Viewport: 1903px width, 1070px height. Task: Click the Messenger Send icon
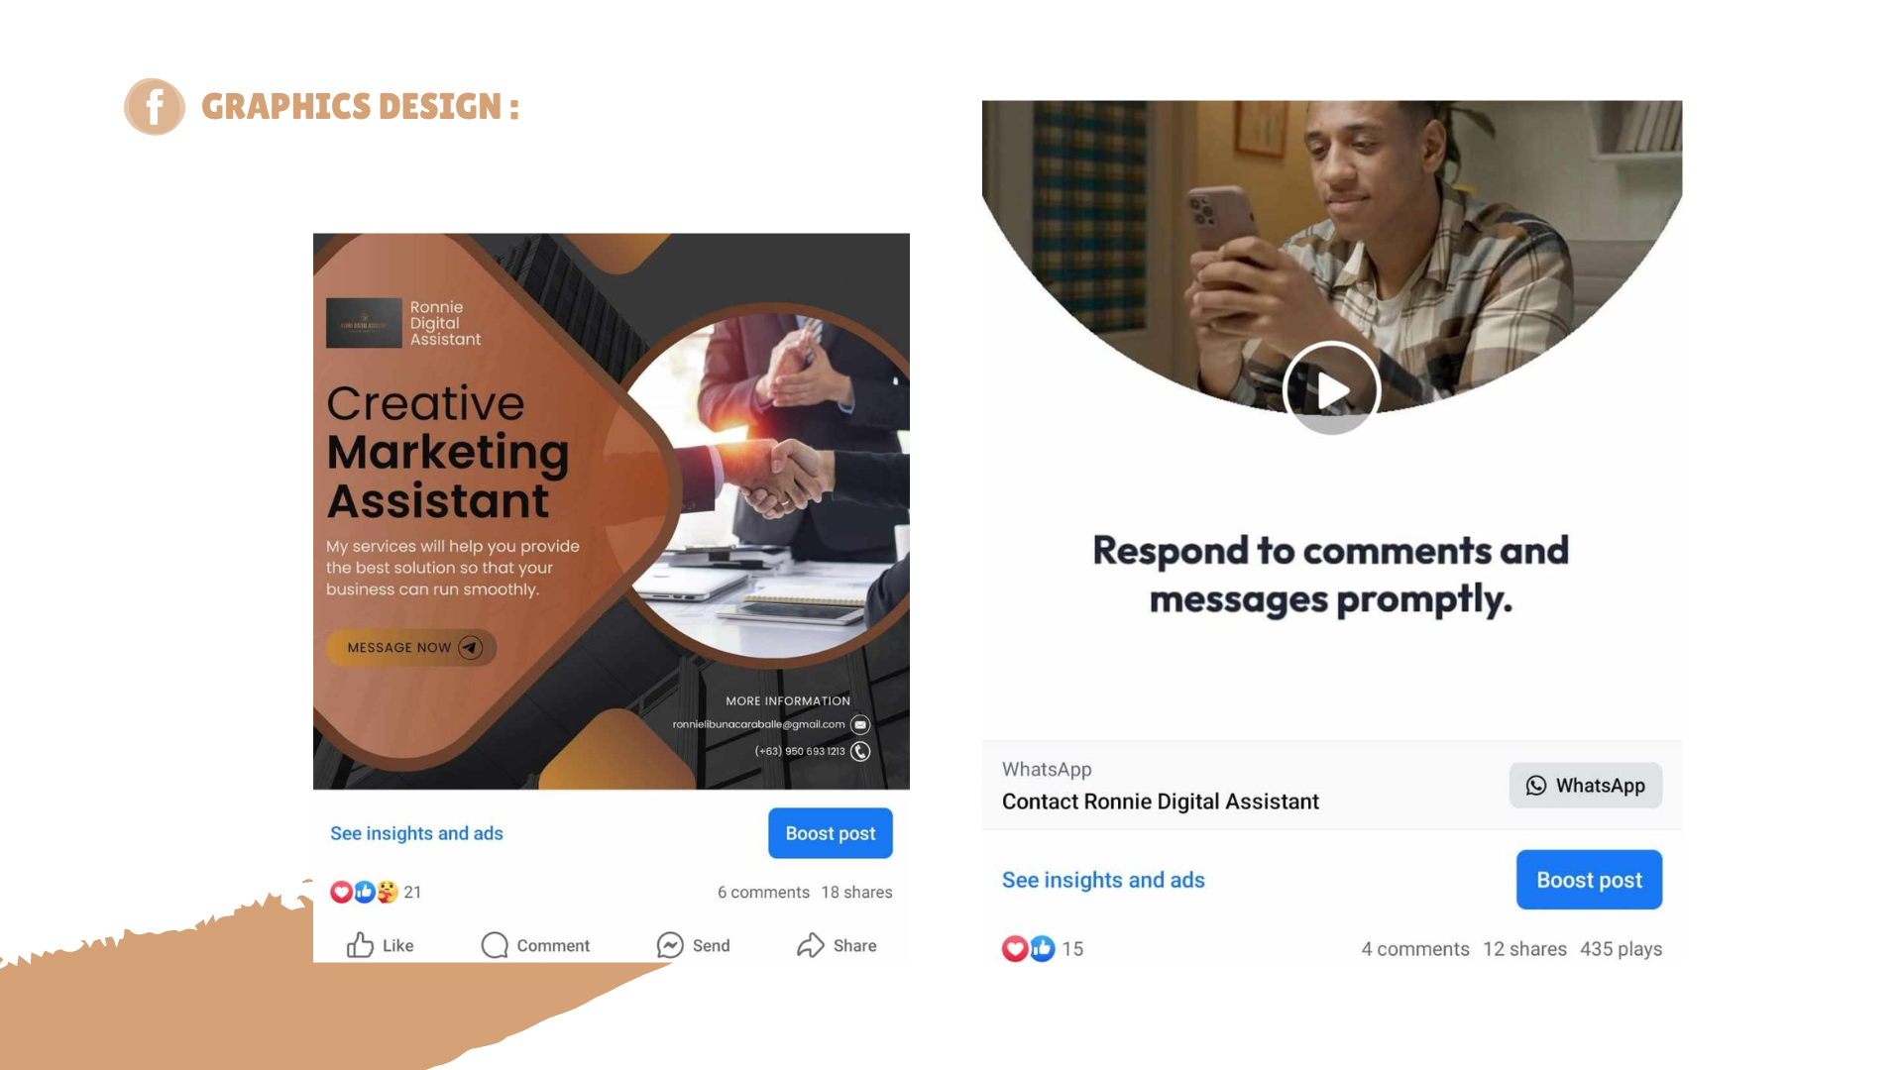pos(670,945)
